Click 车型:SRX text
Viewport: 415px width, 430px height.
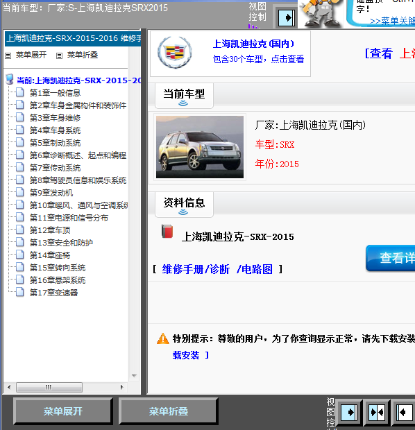(x=275, y=144)
